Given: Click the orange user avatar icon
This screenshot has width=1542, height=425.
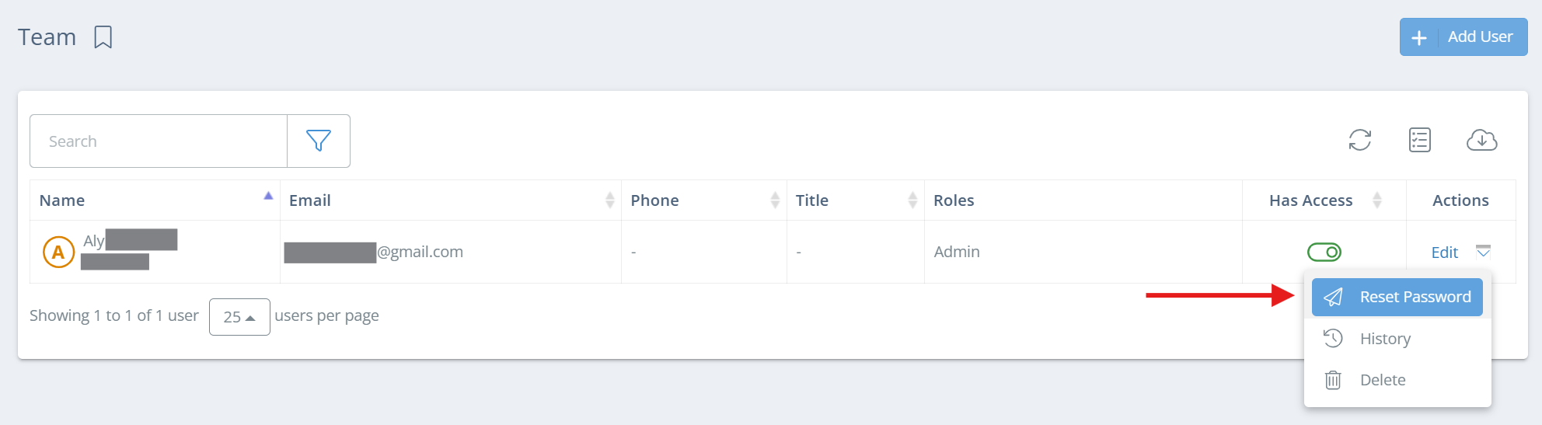Looking at the screenshot, I should coord(58,252).
